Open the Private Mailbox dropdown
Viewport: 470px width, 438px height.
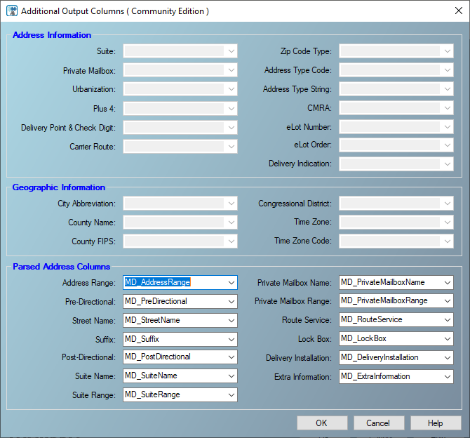click(180, 70)
